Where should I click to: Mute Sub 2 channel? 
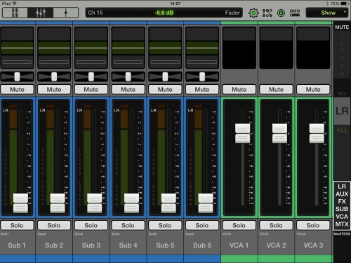click(54, 90)
